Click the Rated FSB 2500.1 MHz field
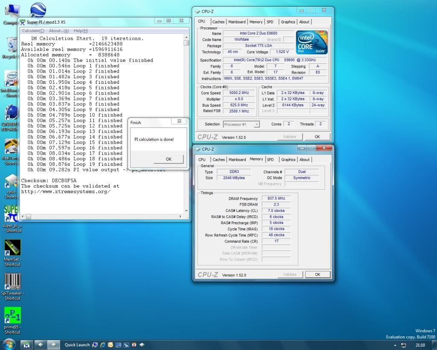 pos(239,111)
